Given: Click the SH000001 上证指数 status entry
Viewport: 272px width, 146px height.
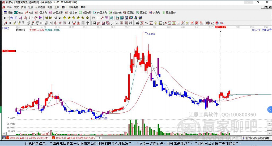Looking at the screenshot, I should [x=256, y=138].
